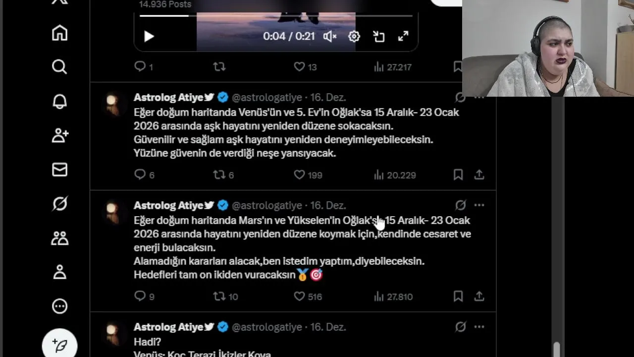634x357 pixels.
Task: Open Messages envelope icon
Action: (59, 170)
